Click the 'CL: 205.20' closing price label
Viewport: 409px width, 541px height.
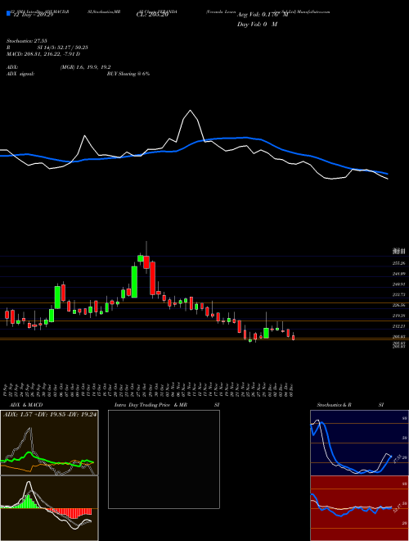153,16
